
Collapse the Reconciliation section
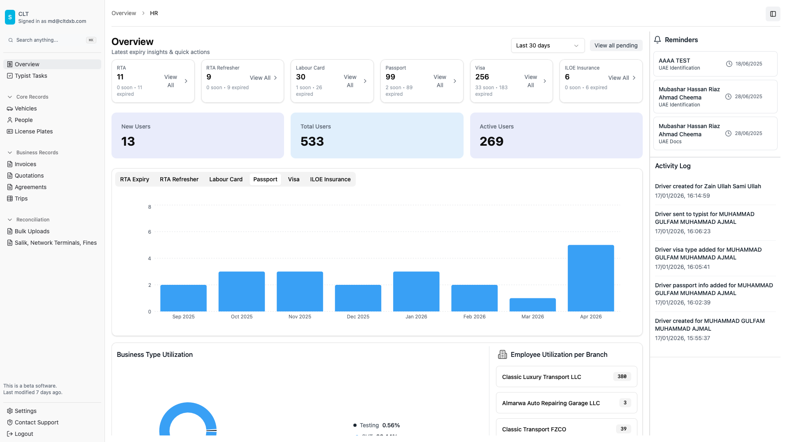click(x=10, y=220)
